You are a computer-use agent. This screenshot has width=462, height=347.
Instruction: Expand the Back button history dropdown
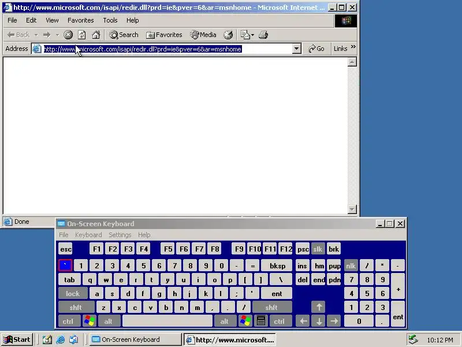click(36, 35)
